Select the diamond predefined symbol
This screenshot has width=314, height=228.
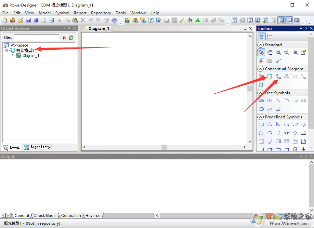tap(303, 125)
